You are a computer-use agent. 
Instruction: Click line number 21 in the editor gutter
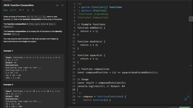74,73
